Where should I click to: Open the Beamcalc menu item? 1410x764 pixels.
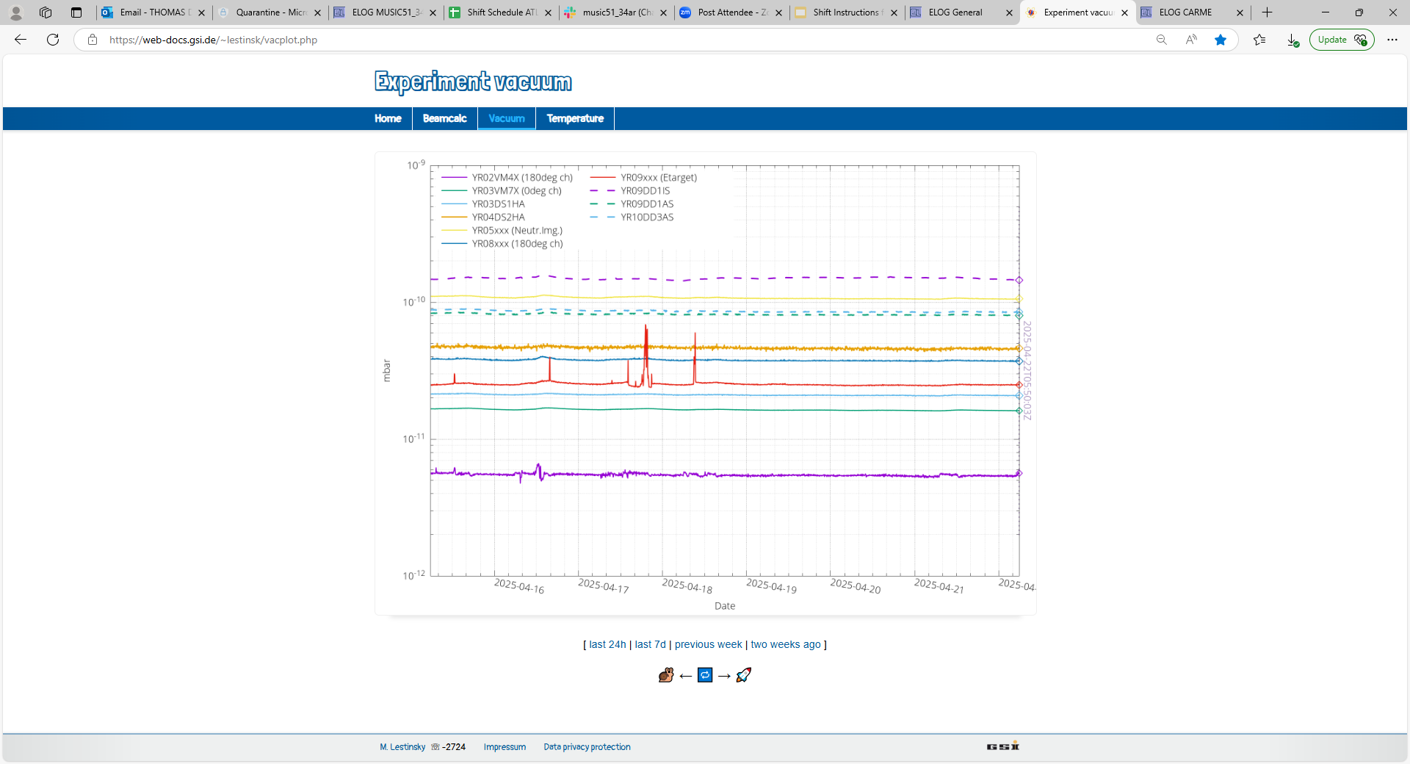(444, 118)
